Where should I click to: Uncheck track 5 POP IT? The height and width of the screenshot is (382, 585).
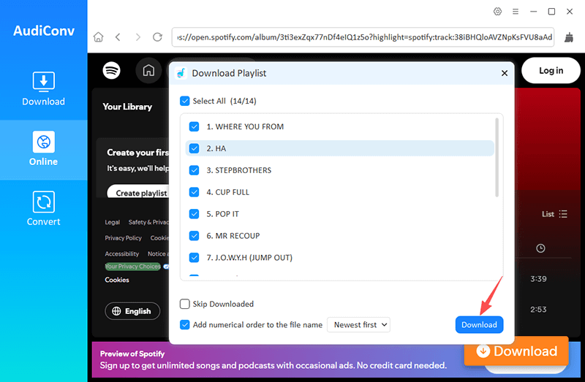click(194, 214)
